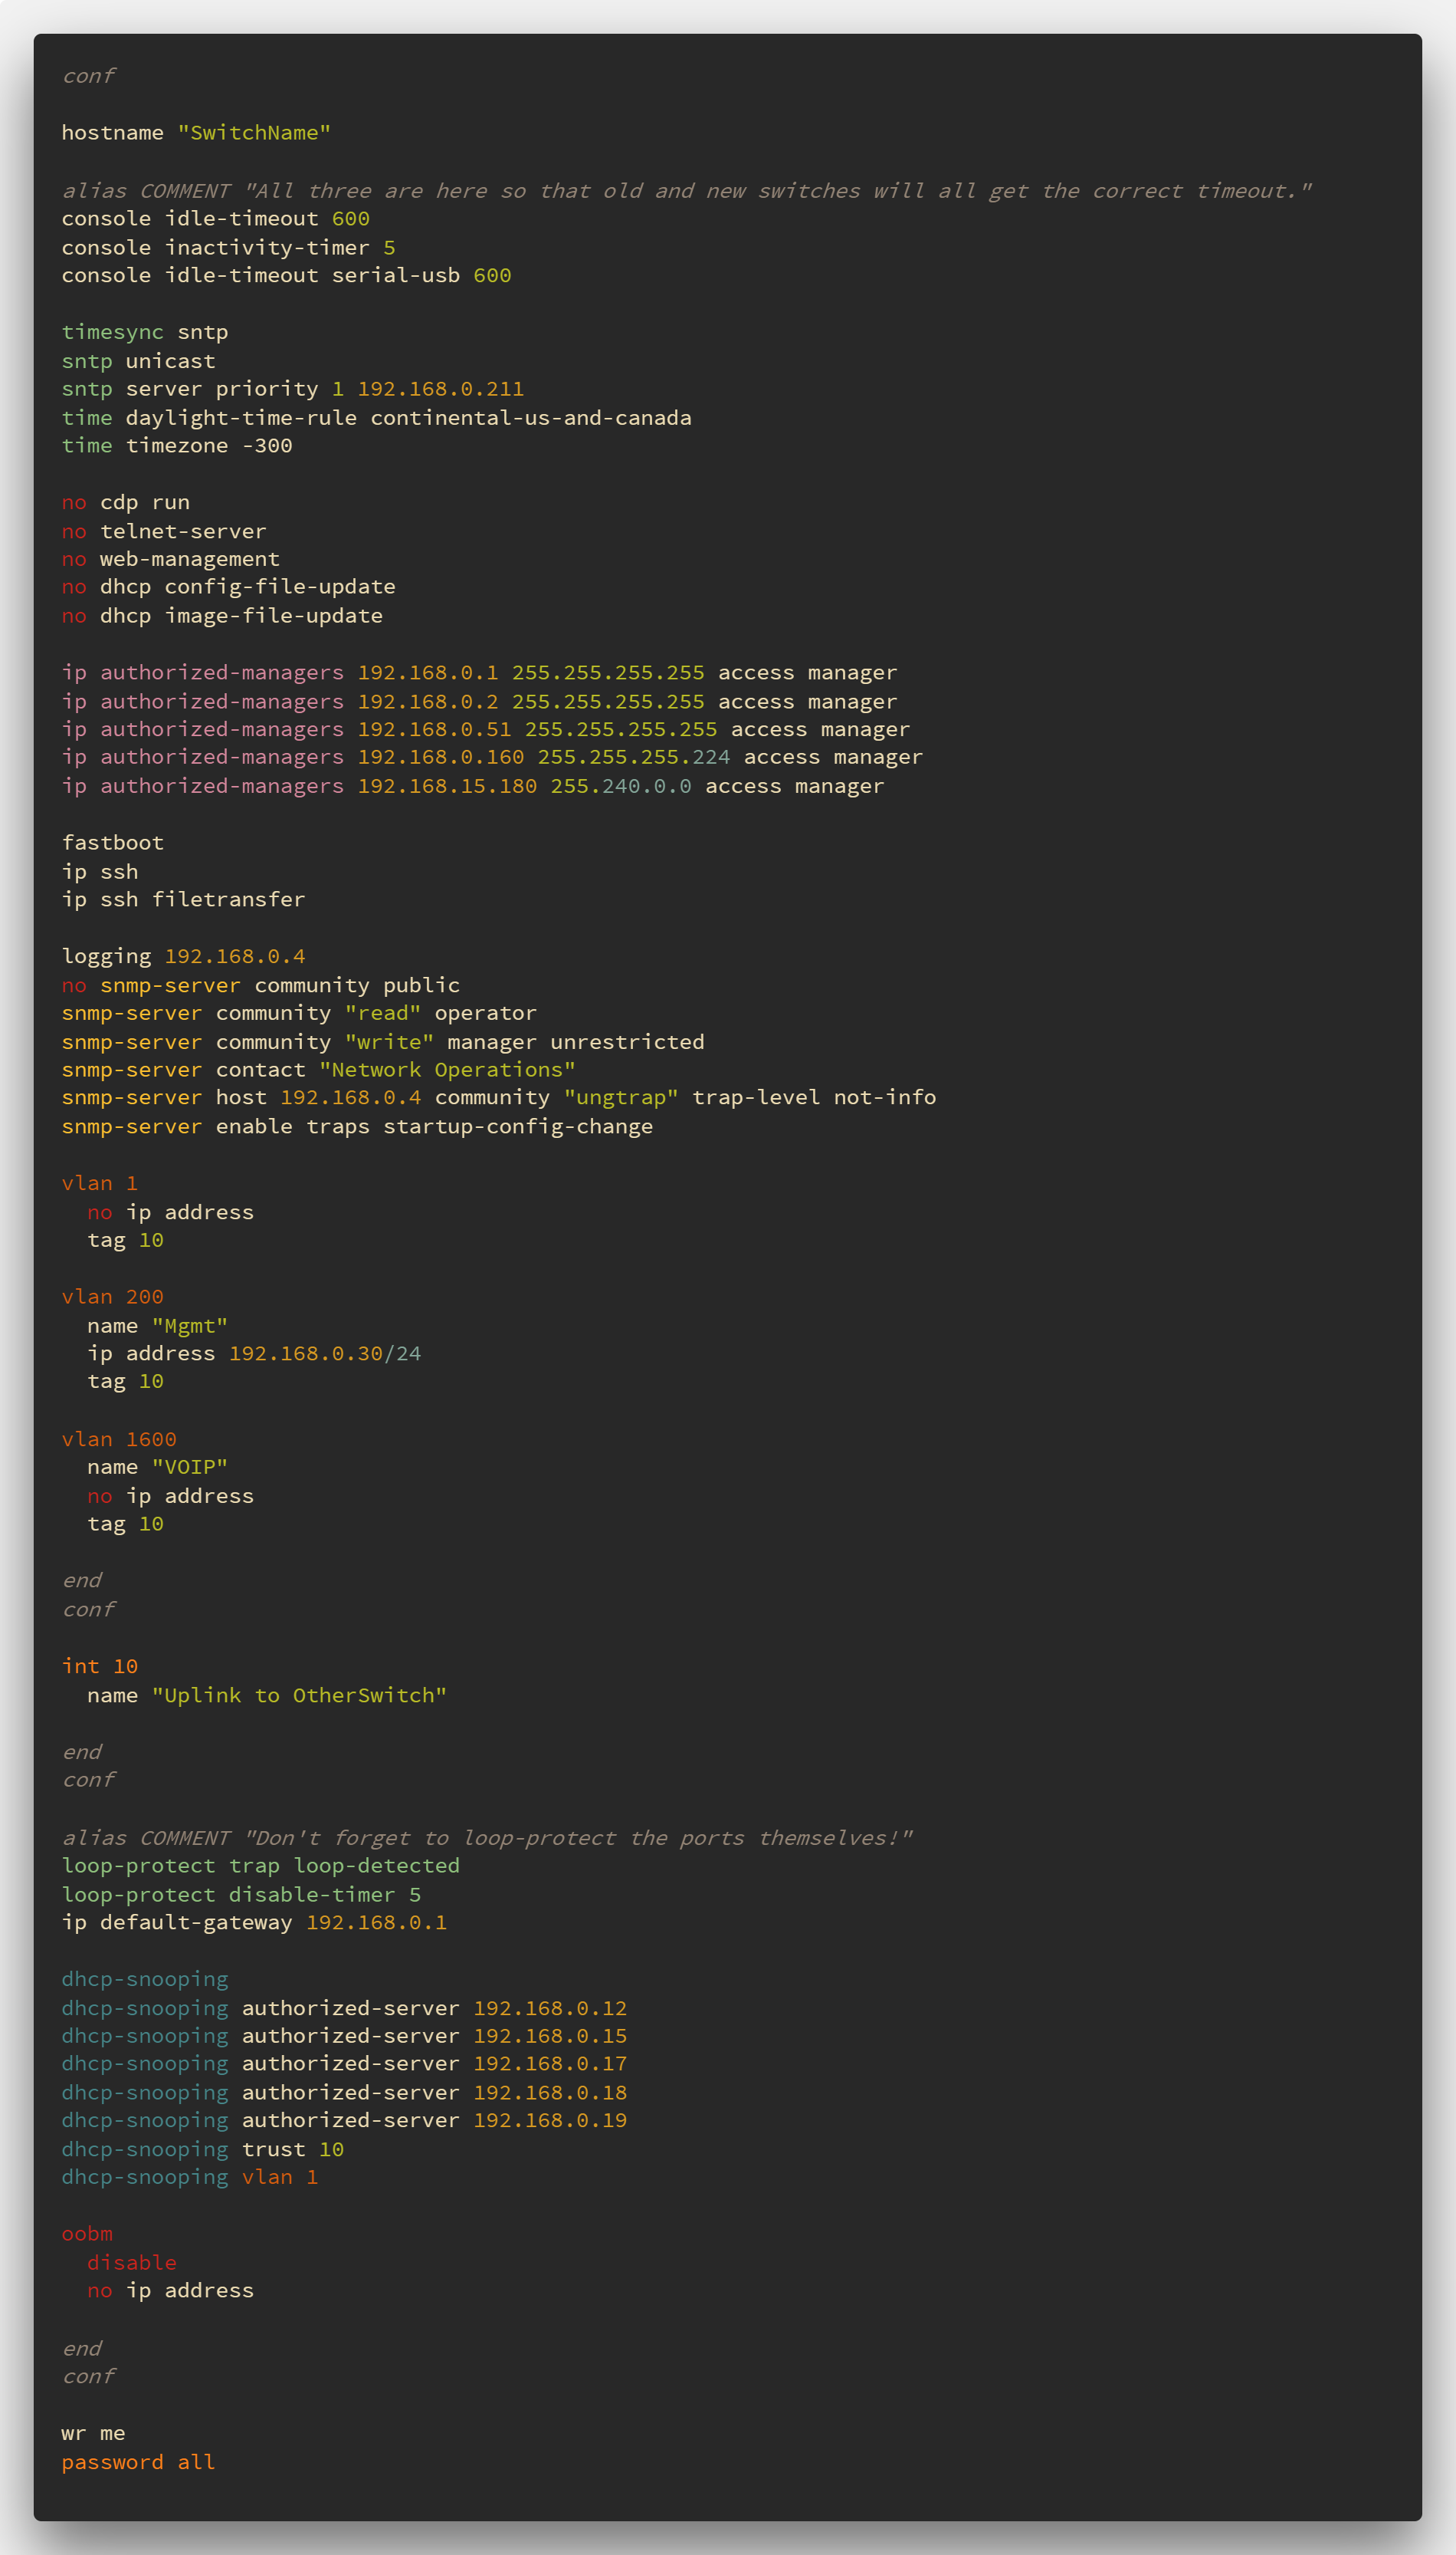Click the 'password all' line
Image resolution: width=1456 pixels, height=2555 pixels.
pyautogui.click(x=139, y=2463)
